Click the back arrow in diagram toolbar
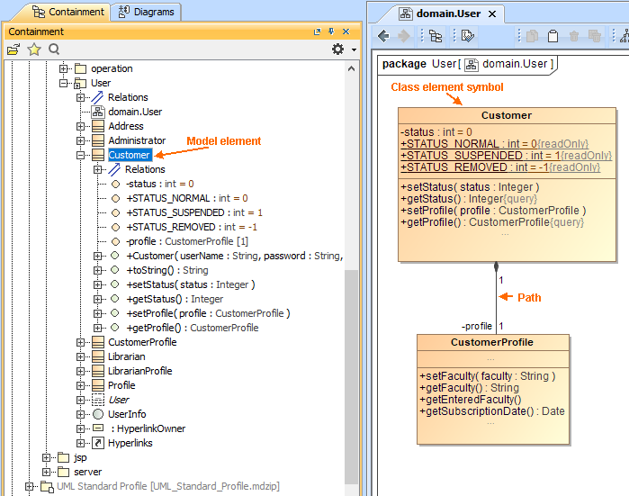629x496 pixels. click(x=383, y=36)
